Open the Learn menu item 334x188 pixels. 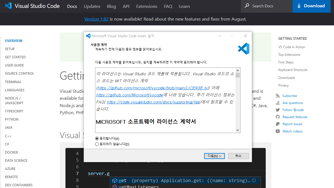click(184, 6)
